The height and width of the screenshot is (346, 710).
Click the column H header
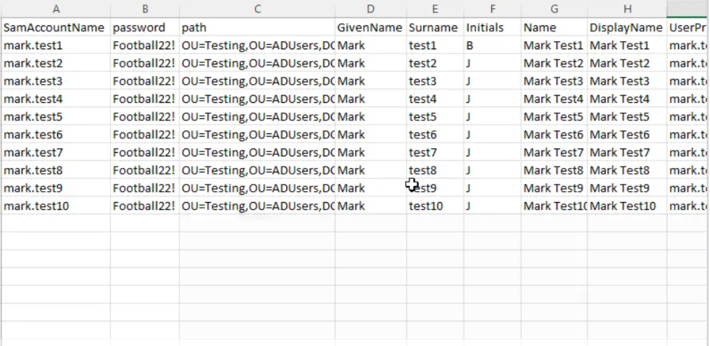627,9
